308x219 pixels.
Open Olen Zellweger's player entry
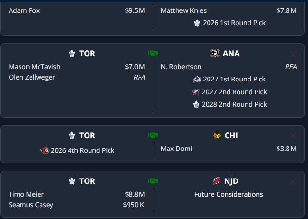tap(32, 77)
